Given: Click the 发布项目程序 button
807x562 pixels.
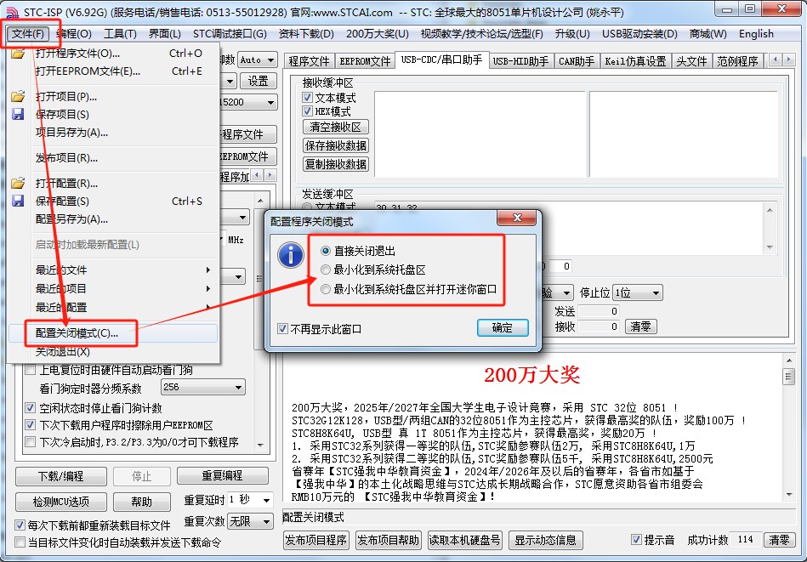Looking at the screenshot, I should (316, 540).
